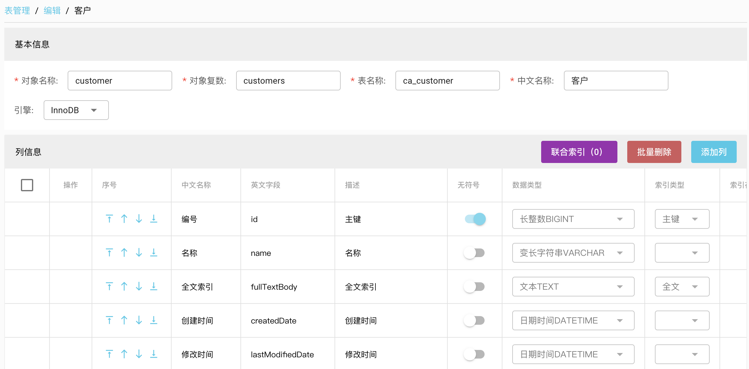The height and width of the screenshot is (369, 749).
Task: Open the 长整数BIGINT data type dropdown
Action: click(x=573, y=219)
